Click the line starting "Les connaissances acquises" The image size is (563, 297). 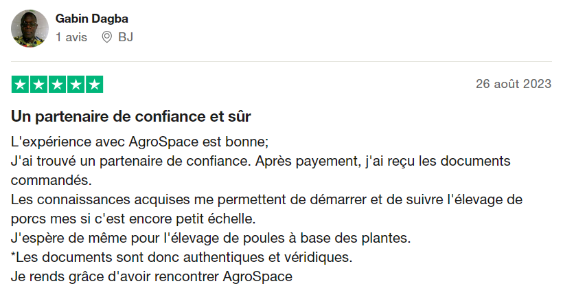pyautogui.click(x=267, y=200)
